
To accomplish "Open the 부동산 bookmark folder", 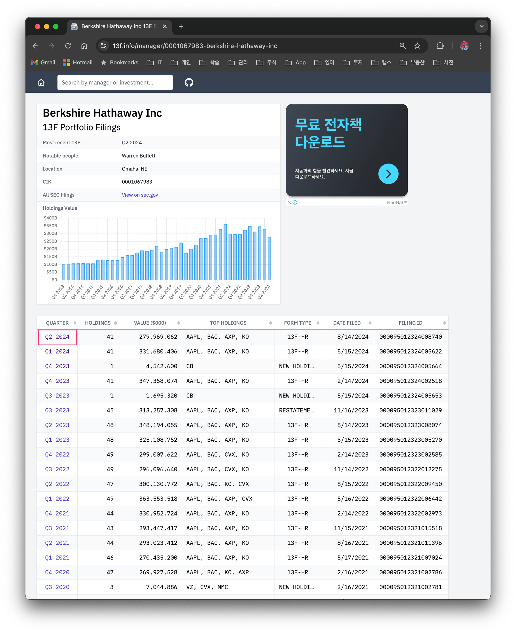I will point(412,62).
